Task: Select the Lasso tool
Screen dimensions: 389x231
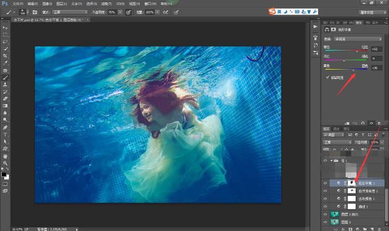Action: (5, 41)
